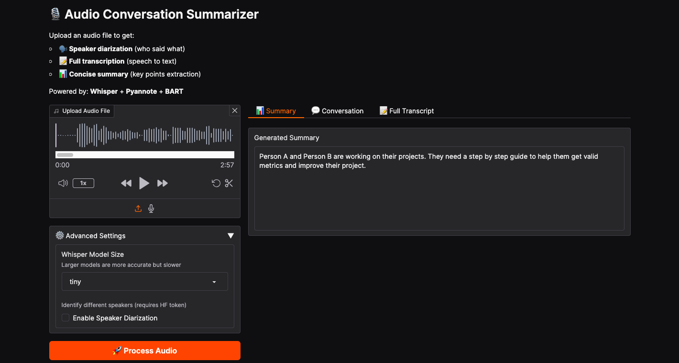Click the volume speaker icon

pyautogui.click(x=63, y=183)
